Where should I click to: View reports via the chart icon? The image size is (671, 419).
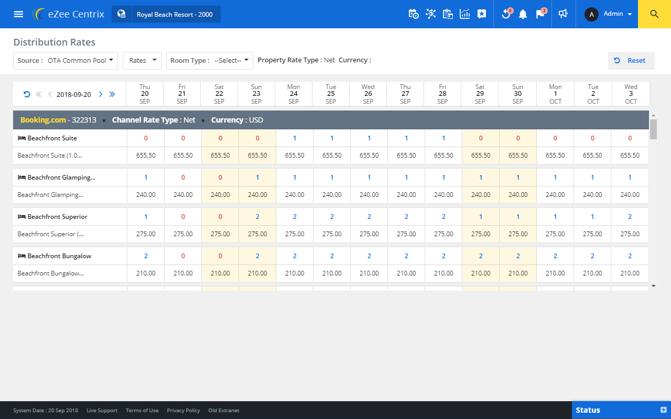point(465,14)
